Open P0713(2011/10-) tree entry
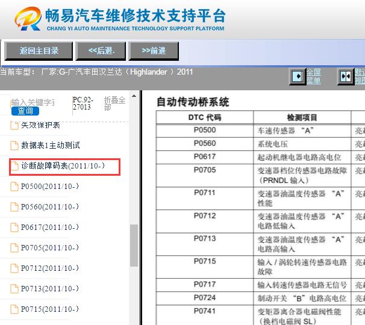This screenshot has height=325, width=365. tap(50, 289)
